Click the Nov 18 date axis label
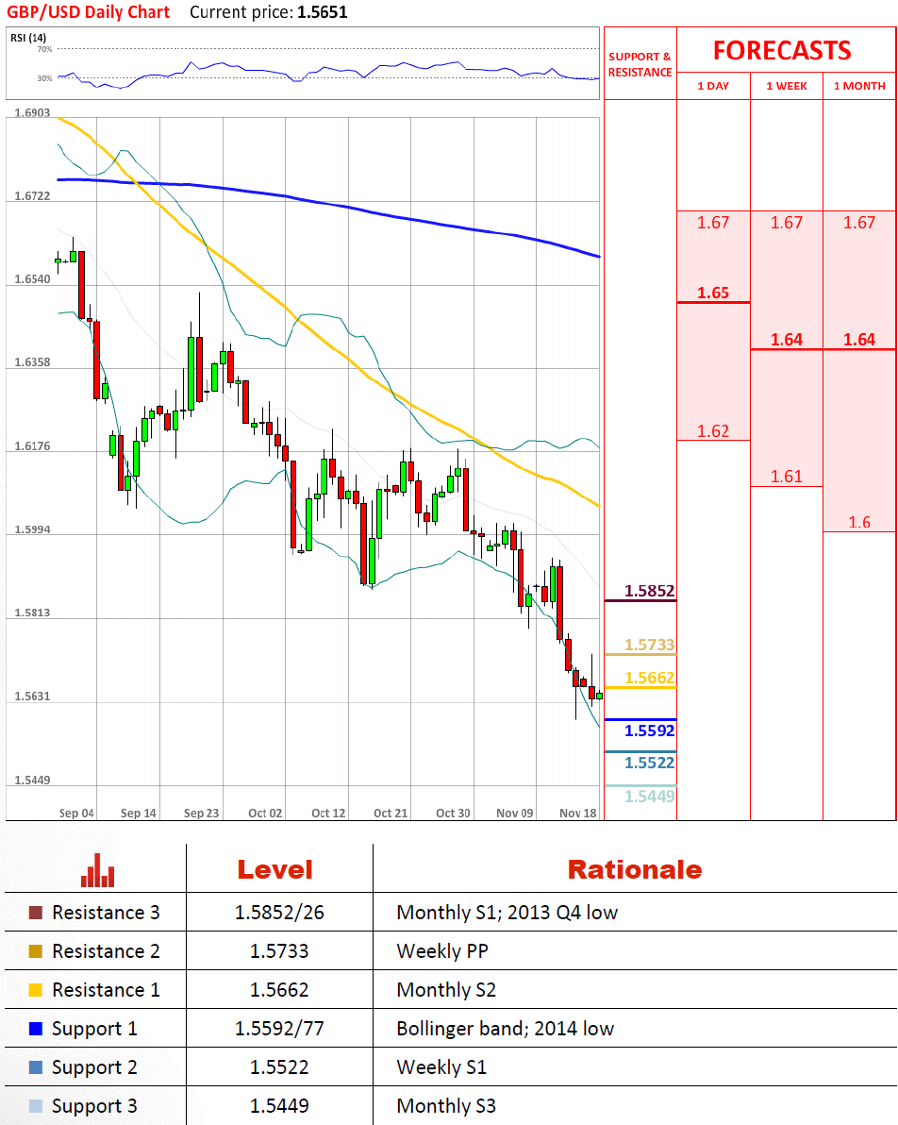Viewport: 898px width, 1125px height. click(x=578, y=813)
